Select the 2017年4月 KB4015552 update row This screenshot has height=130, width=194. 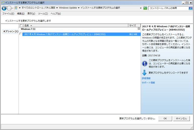pyautogui.click(x=82, y=34)
